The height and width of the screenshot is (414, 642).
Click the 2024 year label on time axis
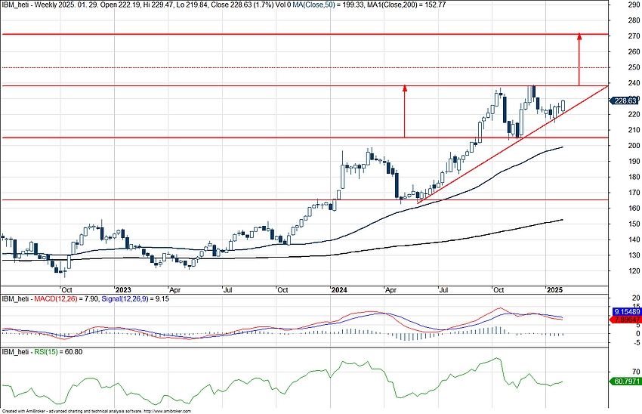(339, 290)
